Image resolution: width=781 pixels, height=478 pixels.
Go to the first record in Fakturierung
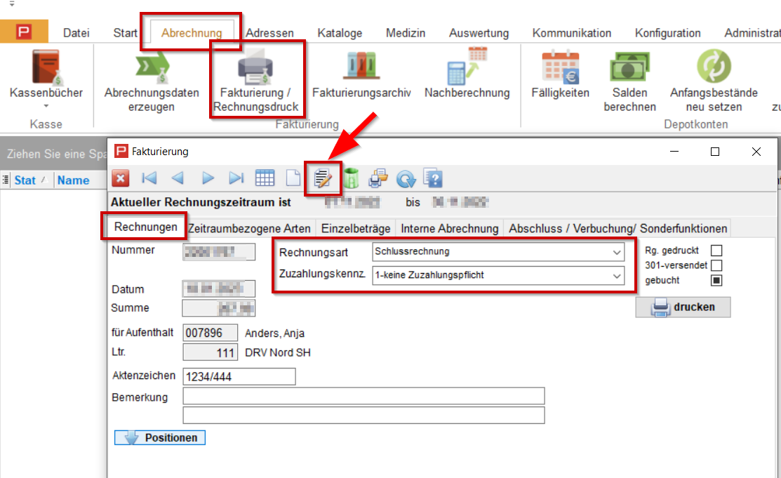149,179
